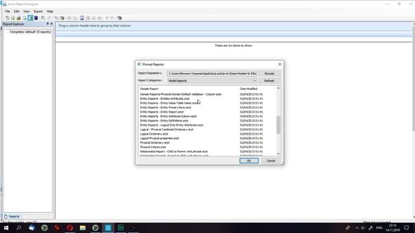
Task: Click the highlighted teal toolbar icon
Action: (30, 18)
